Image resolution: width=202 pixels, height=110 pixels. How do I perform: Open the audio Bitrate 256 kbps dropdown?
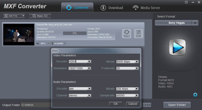[x=128, y=89]
